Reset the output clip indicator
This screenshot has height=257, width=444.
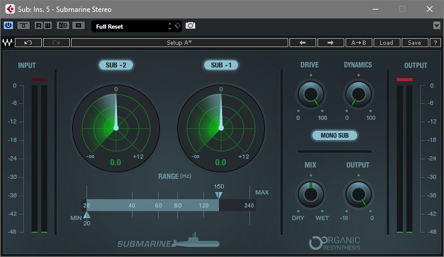[405, 80]
